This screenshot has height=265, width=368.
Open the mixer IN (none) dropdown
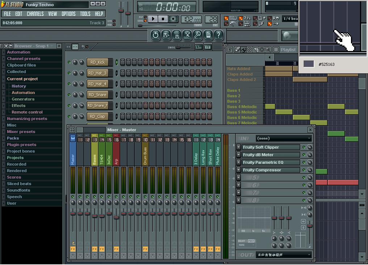[x=284, y=138]
